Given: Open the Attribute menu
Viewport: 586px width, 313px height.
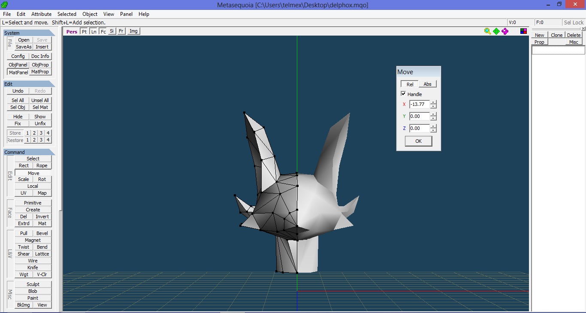Looking at the screenshot, I should point(41,14).
